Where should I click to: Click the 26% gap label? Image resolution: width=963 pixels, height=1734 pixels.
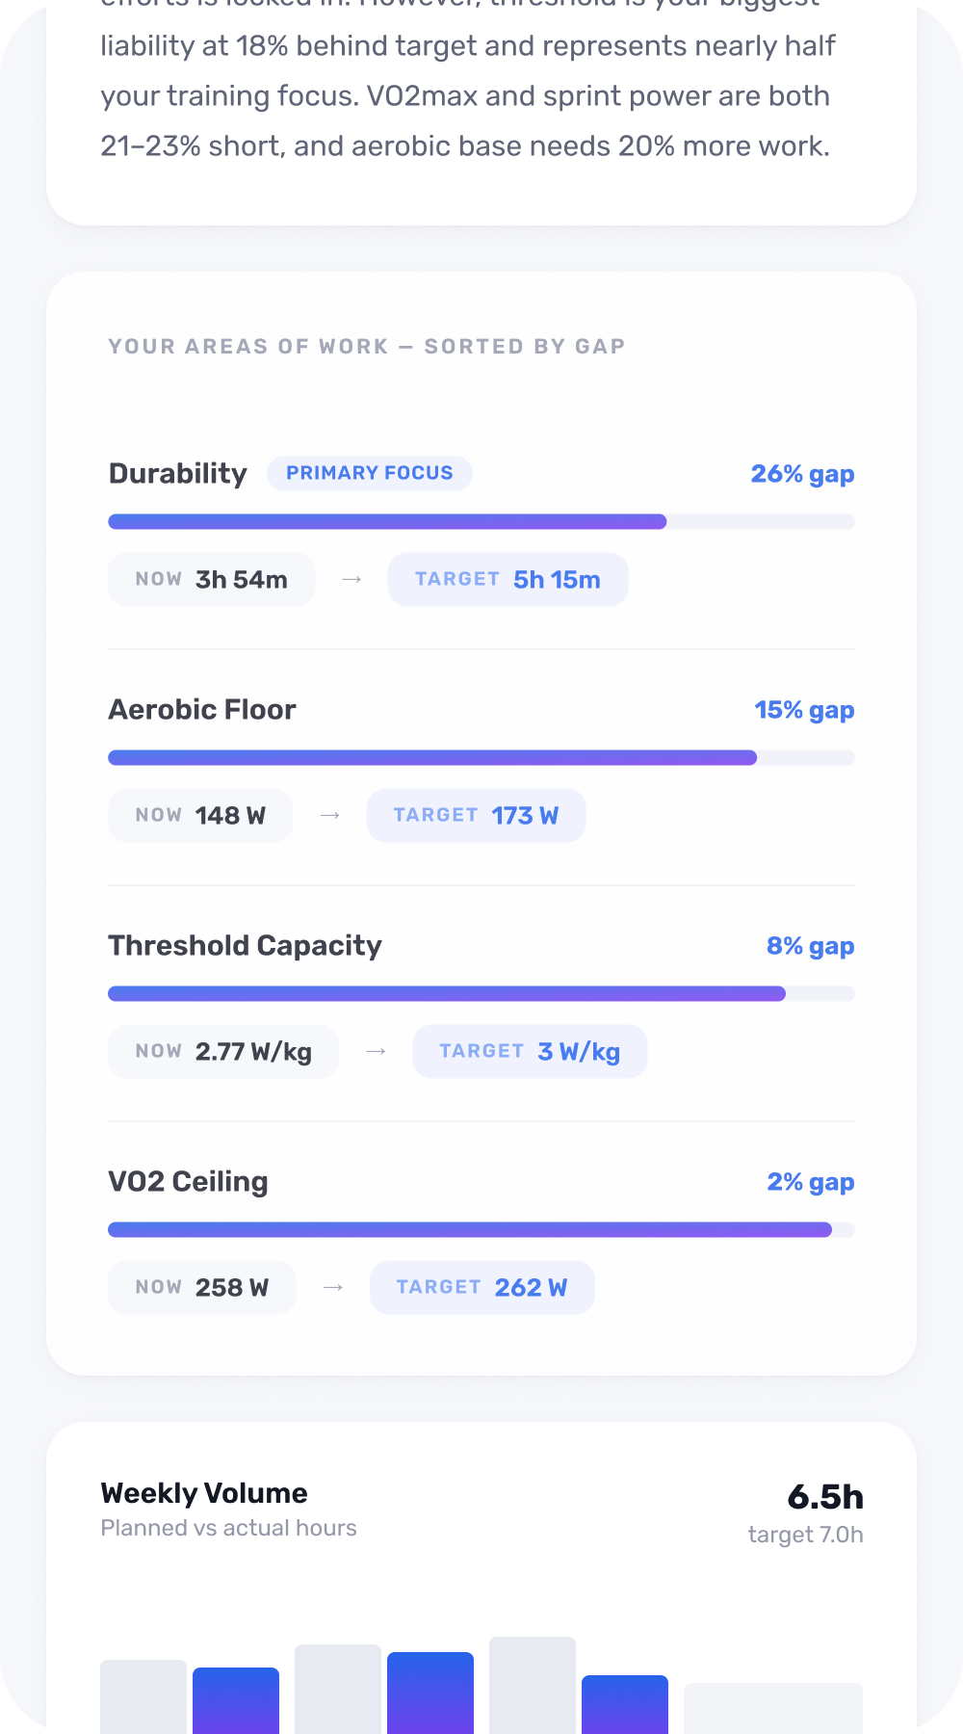coord(802,474)
